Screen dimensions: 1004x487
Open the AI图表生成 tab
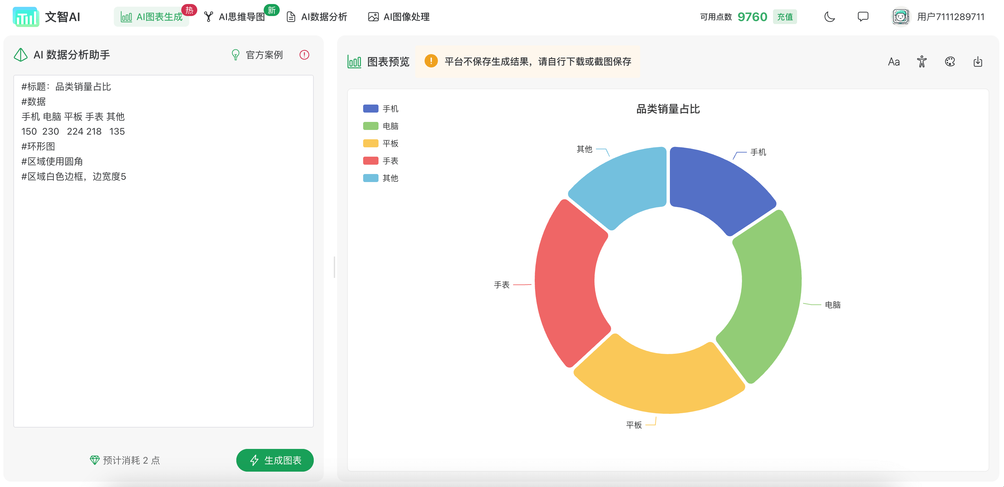pos(152,17)
